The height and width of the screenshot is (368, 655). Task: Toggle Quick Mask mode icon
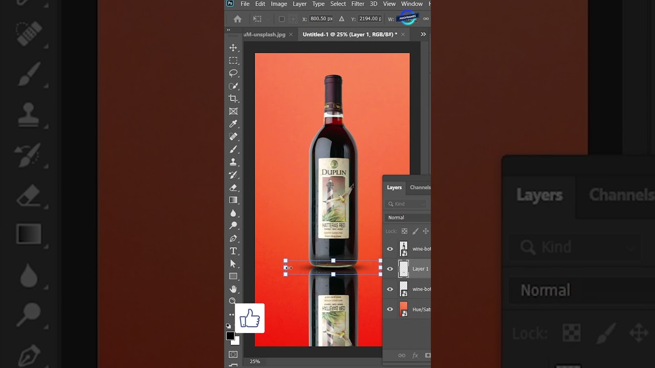[233, 354]
